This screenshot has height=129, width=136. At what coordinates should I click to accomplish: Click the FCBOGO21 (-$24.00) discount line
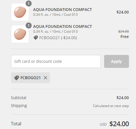(x=55, y=38)
